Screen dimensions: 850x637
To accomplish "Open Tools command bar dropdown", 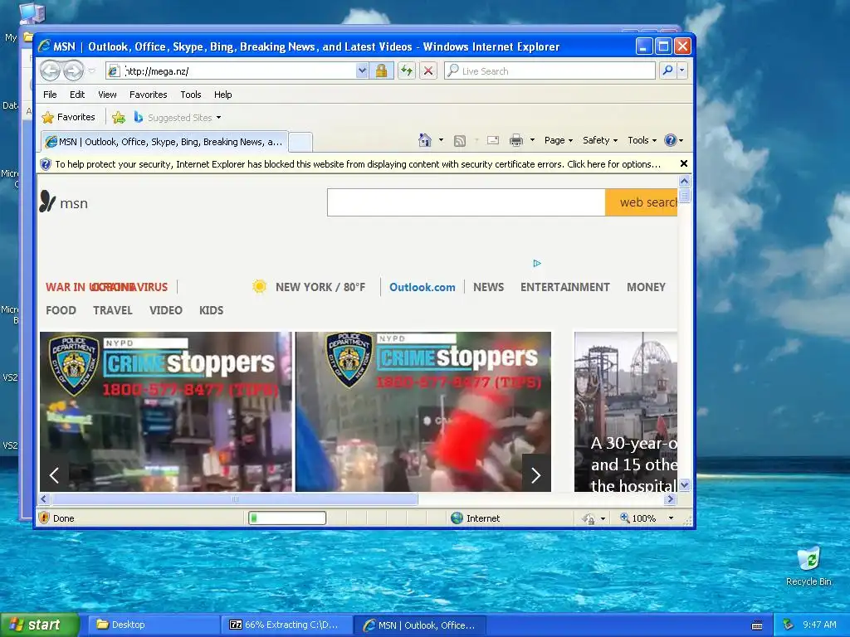I will pos(642,140).
